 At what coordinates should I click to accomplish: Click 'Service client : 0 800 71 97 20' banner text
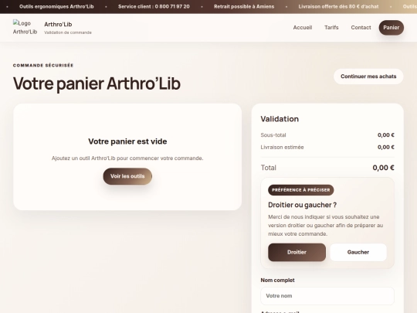tap(154, 6)
